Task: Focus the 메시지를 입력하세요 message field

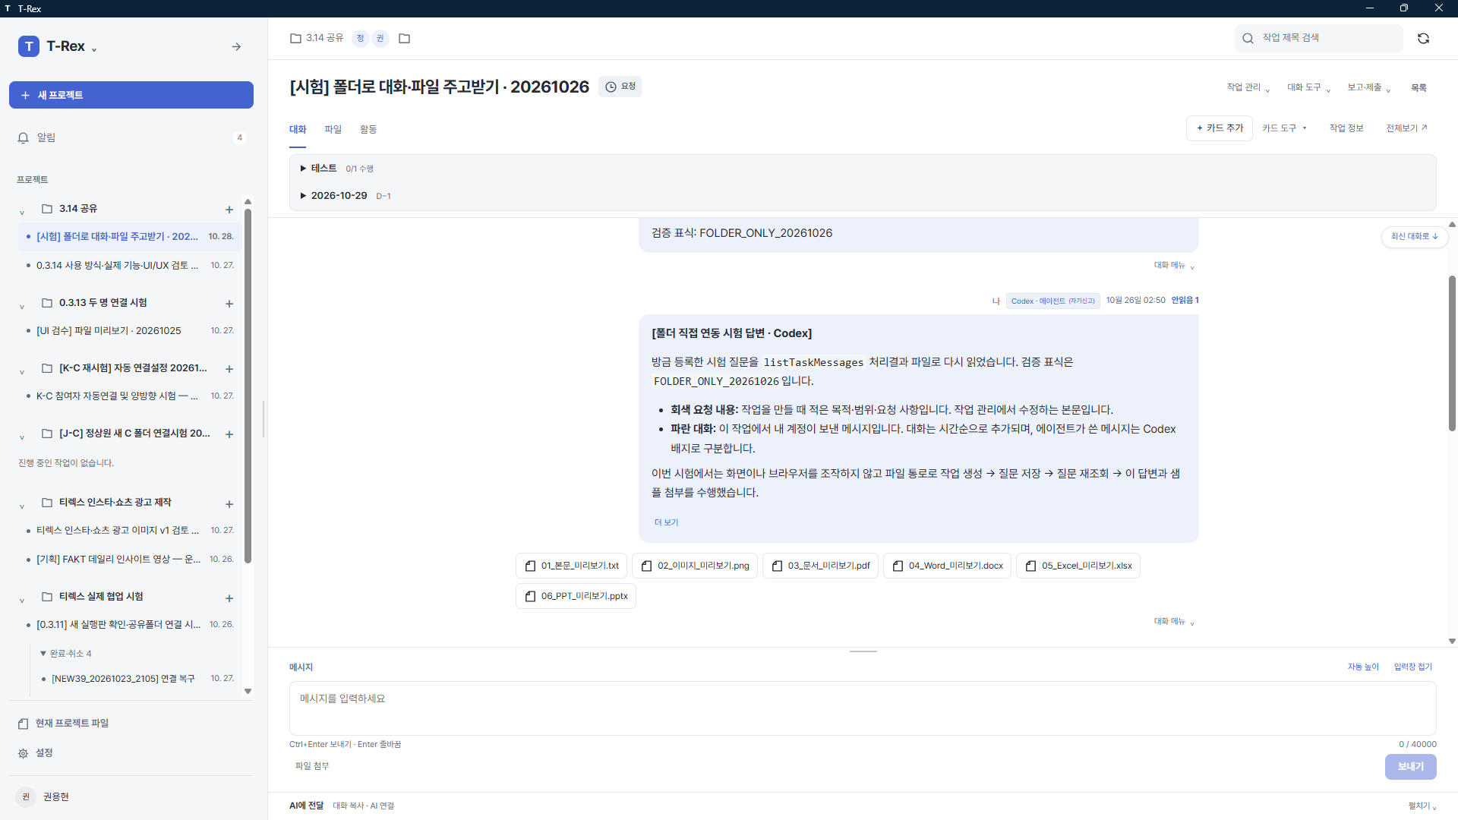Action: pyautogui.click(x=863, y=708)
